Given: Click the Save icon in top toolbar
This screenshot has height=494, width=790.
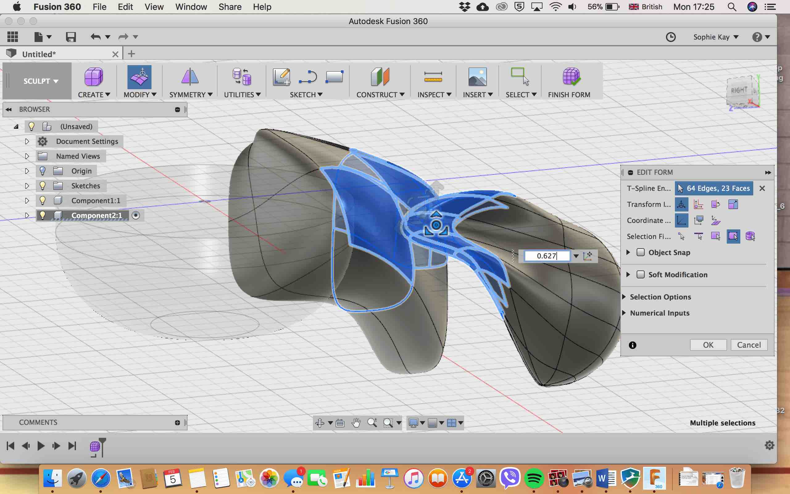Looking at the screenshot, I should click(71, 37).
